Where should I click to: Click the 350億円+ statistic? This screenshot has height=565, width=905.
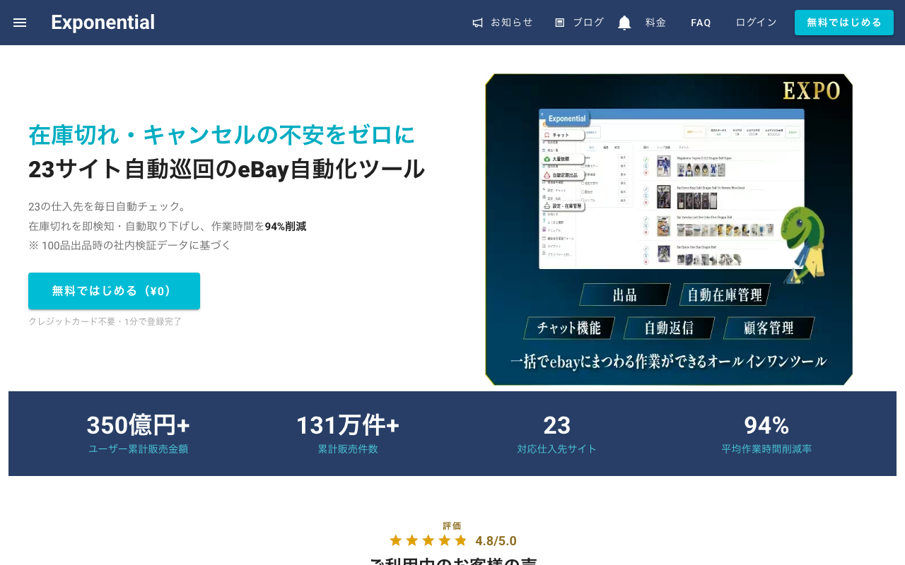pos(139,425)
